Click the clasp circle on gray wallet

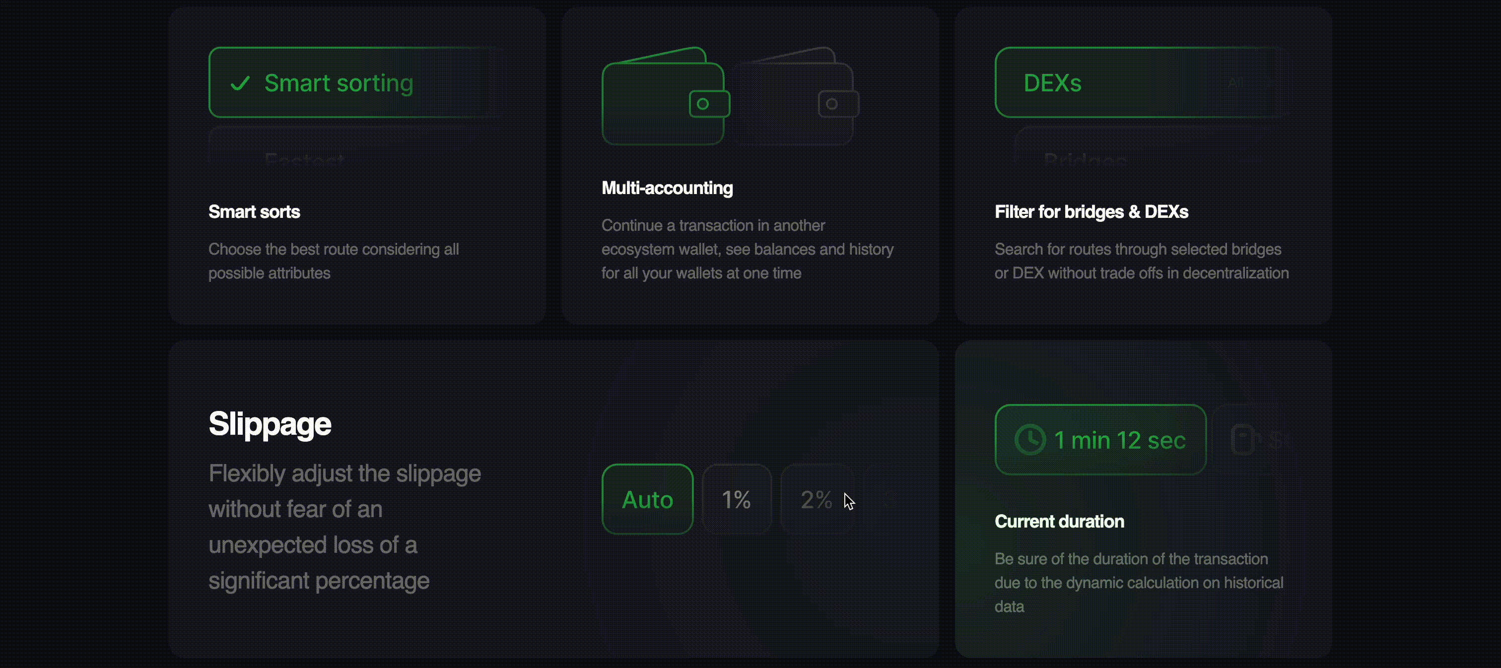(831, 104)
